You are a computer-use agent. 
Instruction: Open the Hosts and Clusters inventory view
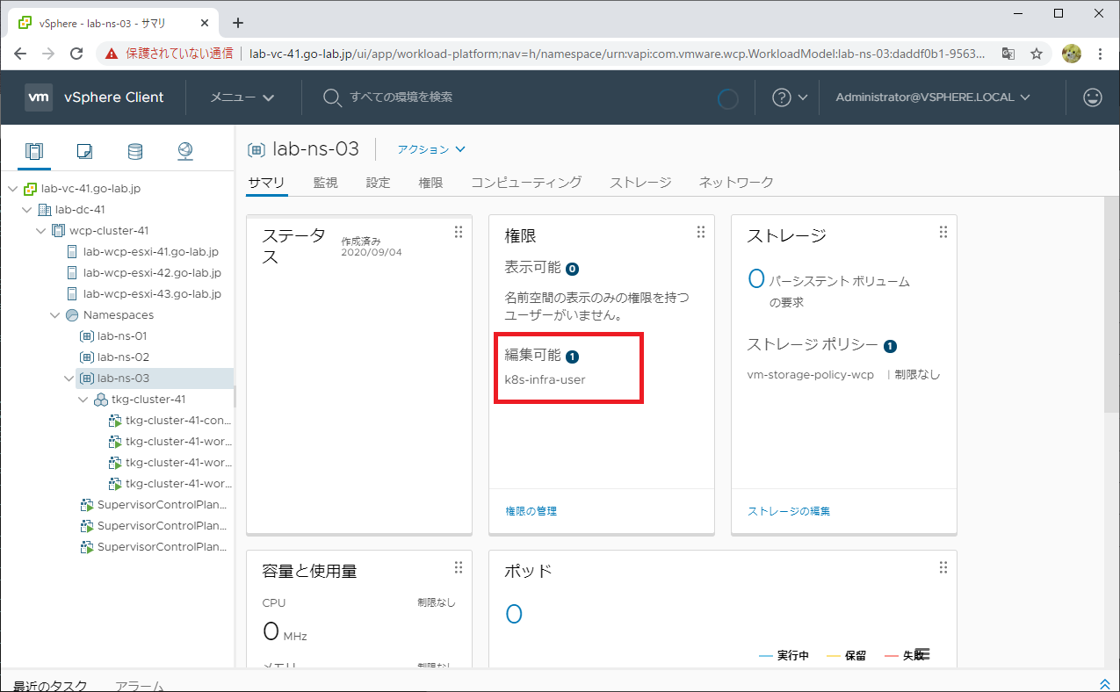(x=33, y=151)
